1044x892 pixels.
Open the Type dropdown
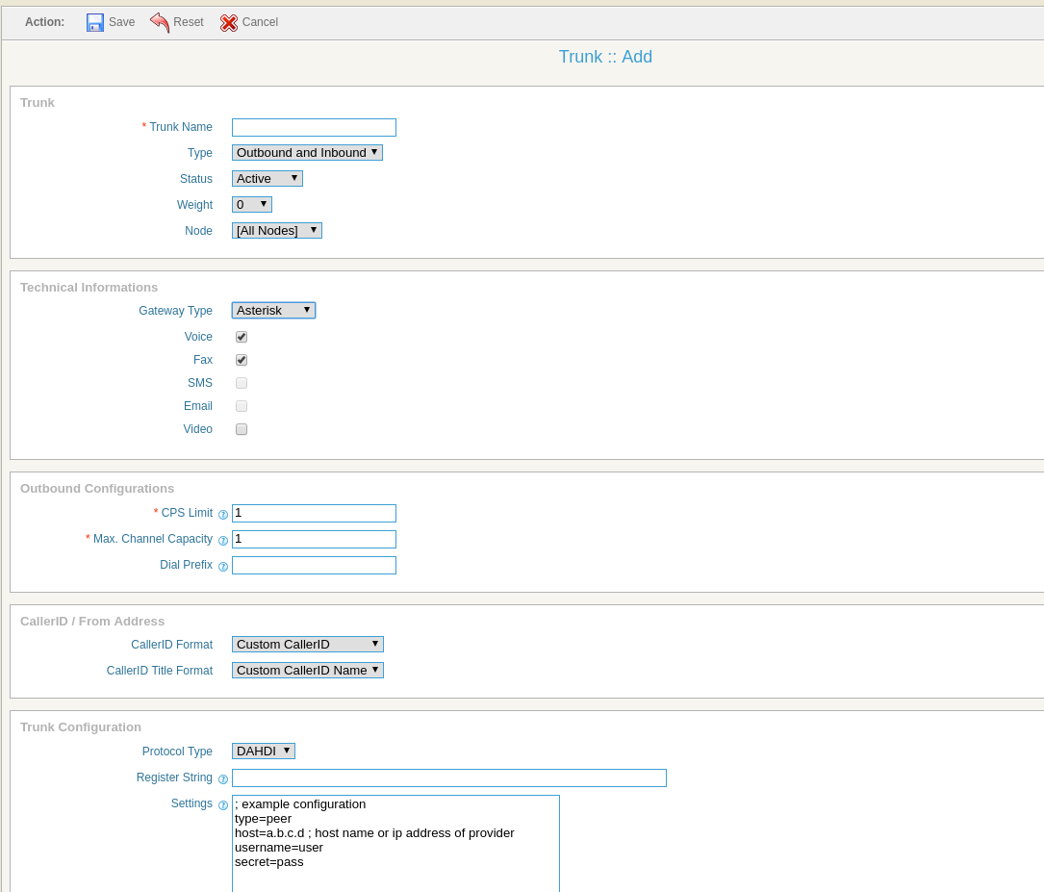[x=307, y=152]
